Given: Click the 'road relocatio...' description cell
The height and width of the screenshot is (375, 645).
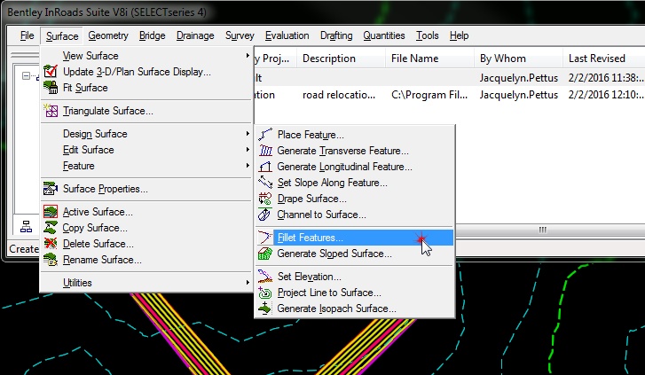Looking at the screenshot, I should point(339,95).
